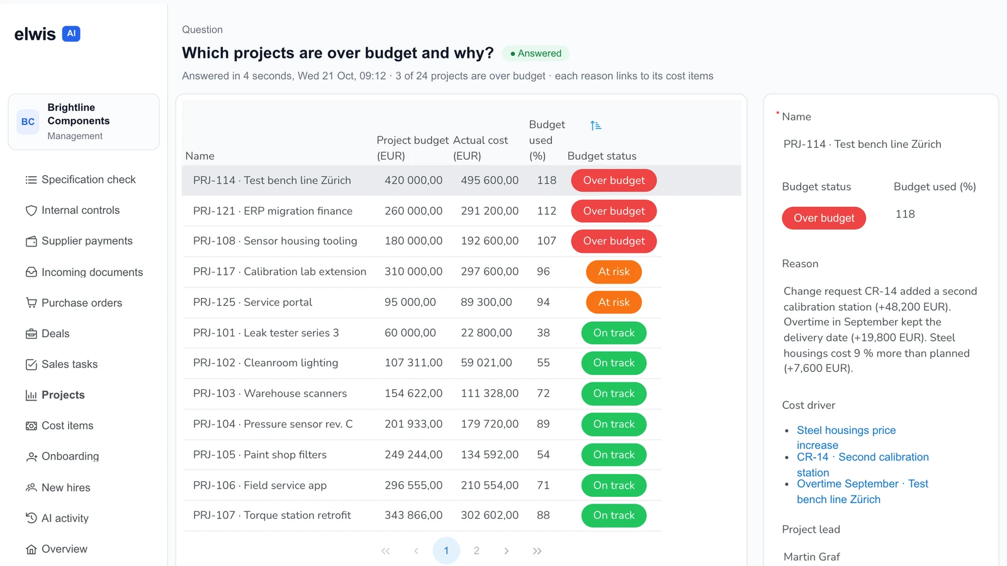The image size is (1007, 566).
Task: Click the Onboarding user-plus icon
Action: tap(31, 457)
